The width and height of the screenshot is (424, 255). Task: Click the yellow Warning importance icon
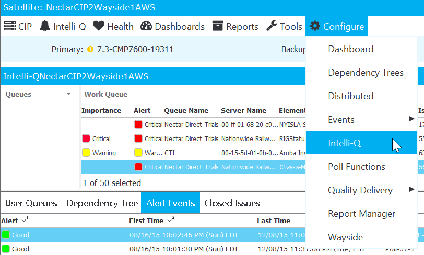(x=86, y=153)
